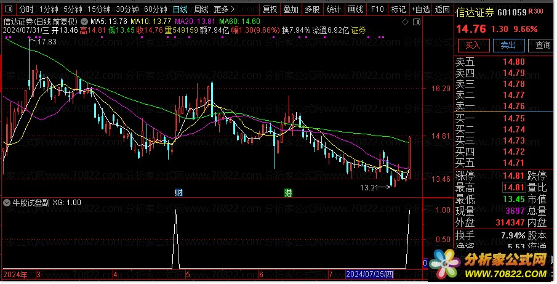The width and height of the screenshot is (557, 284).
Task: Click 卖三 price 14.78
Action: click(x=514, y=84)
